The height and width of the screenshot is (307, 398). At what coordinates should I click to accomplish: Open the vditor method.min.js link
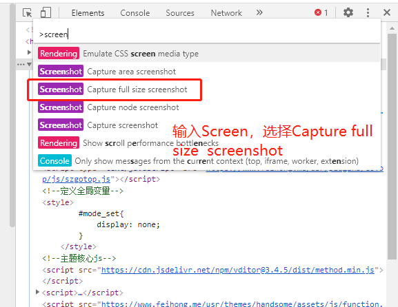(x=238, y=270)
